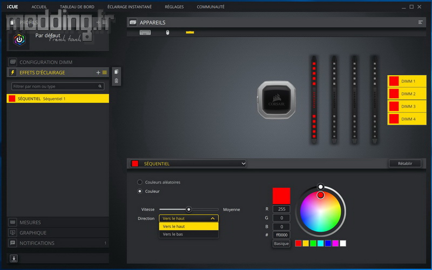The image size is (432, 270).
Task: Pick the green basic color swatch
Action: pos(313,244)
